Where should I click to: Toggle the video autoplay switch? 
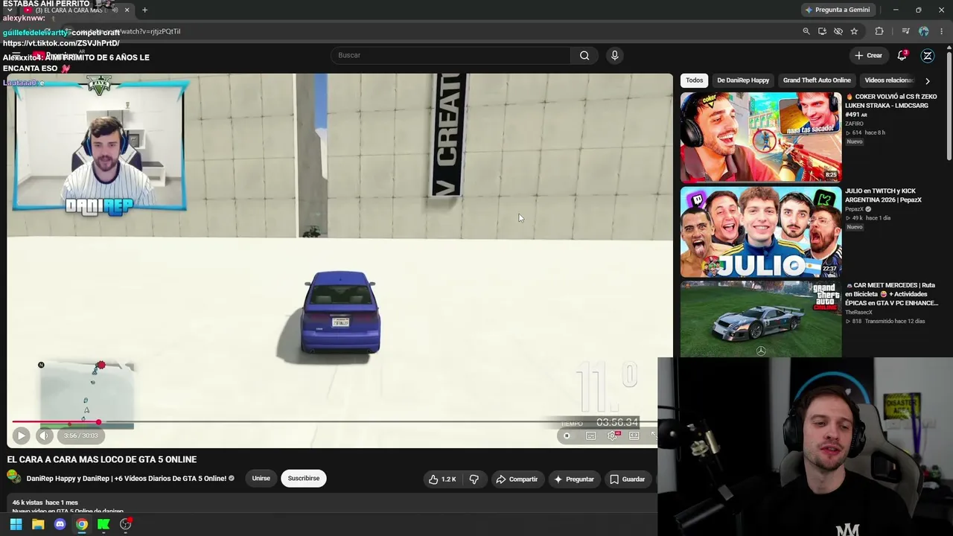click(x=567, y=435)
